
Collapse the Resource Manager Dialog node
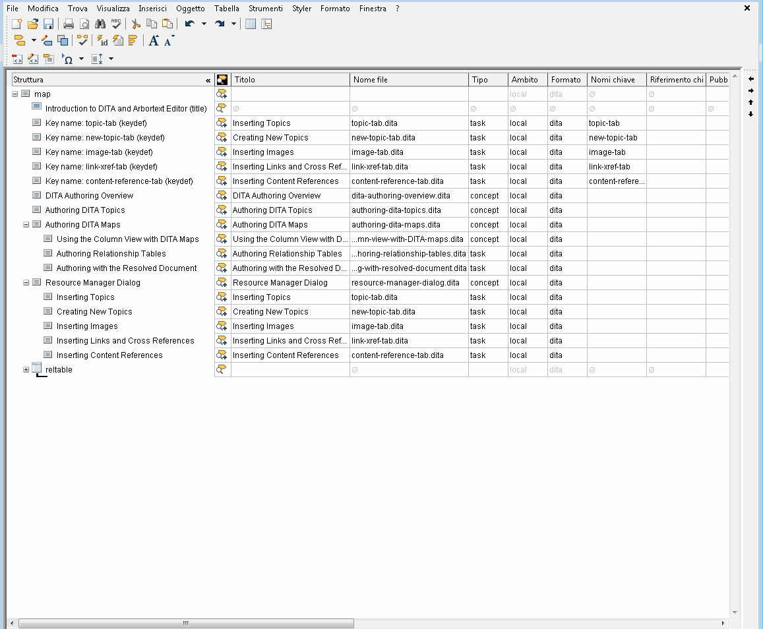(26, 283)
